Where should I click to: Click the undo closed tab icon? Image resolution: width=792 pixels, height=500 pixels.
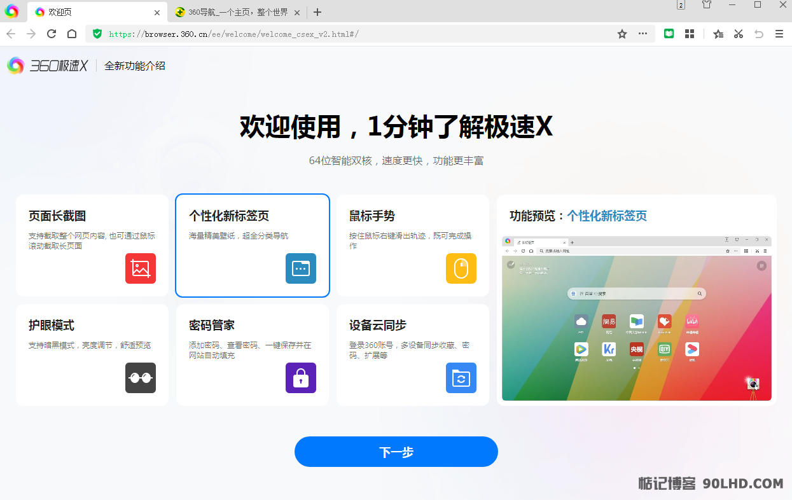[x=759, y=34]
